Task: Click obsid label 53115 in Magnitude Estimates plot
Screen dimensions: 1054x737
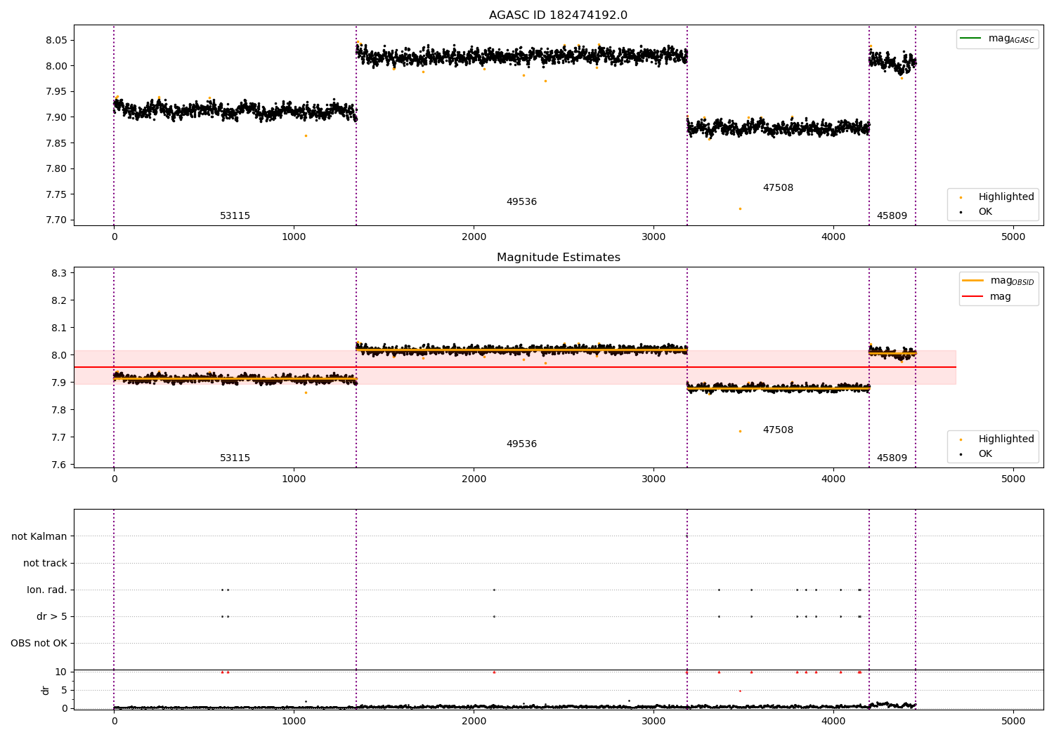Action: [x=235, y=458]
